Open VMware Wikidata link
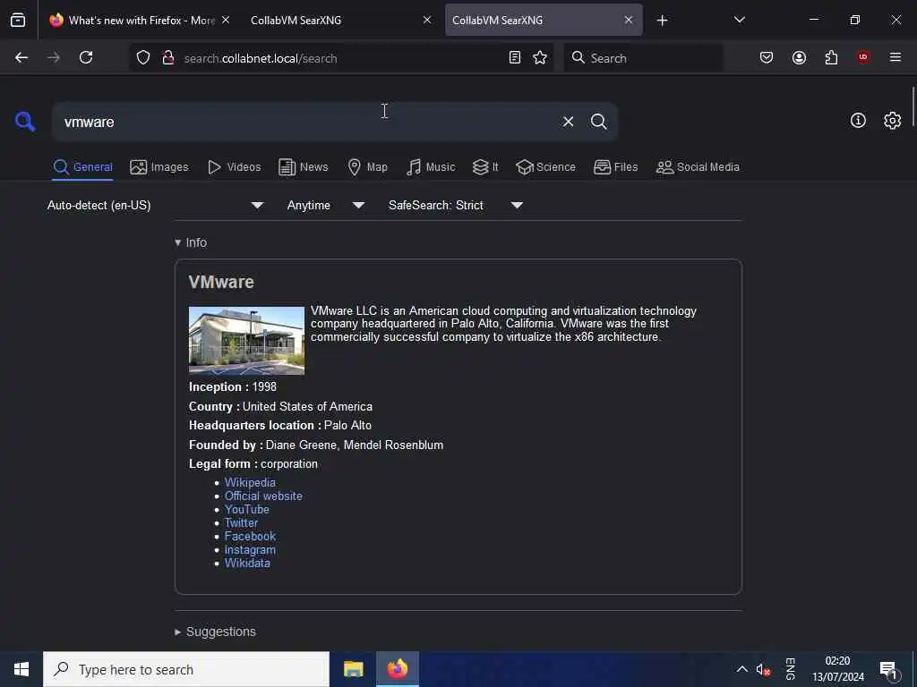917x687 pixels. pyautogui.click(x=247, y=564)
